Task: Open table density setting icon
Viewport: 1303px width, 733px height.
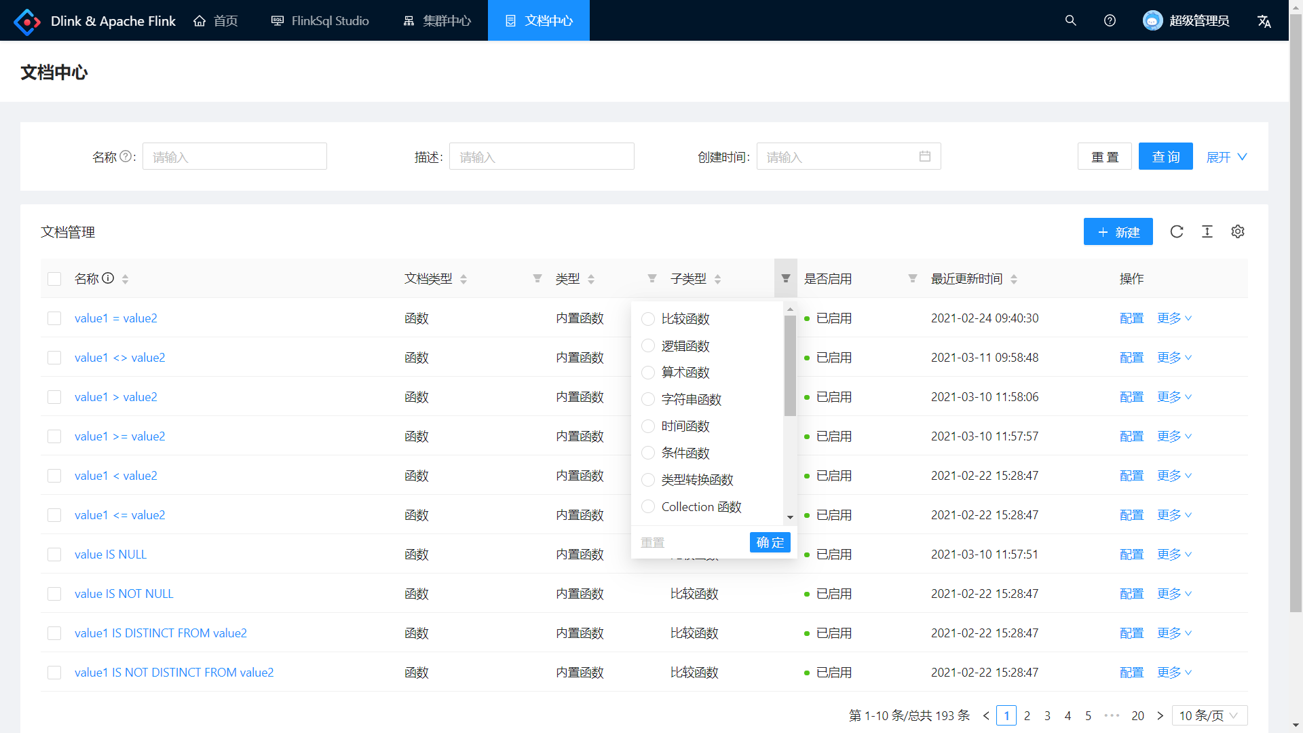Action: [x=1207, y=231]
